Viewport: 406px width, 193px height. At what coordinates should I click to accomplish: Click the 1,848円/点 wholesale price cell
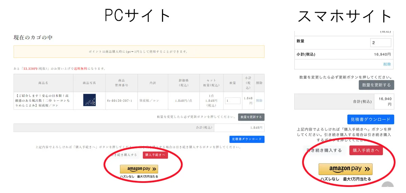click(184, 101)
